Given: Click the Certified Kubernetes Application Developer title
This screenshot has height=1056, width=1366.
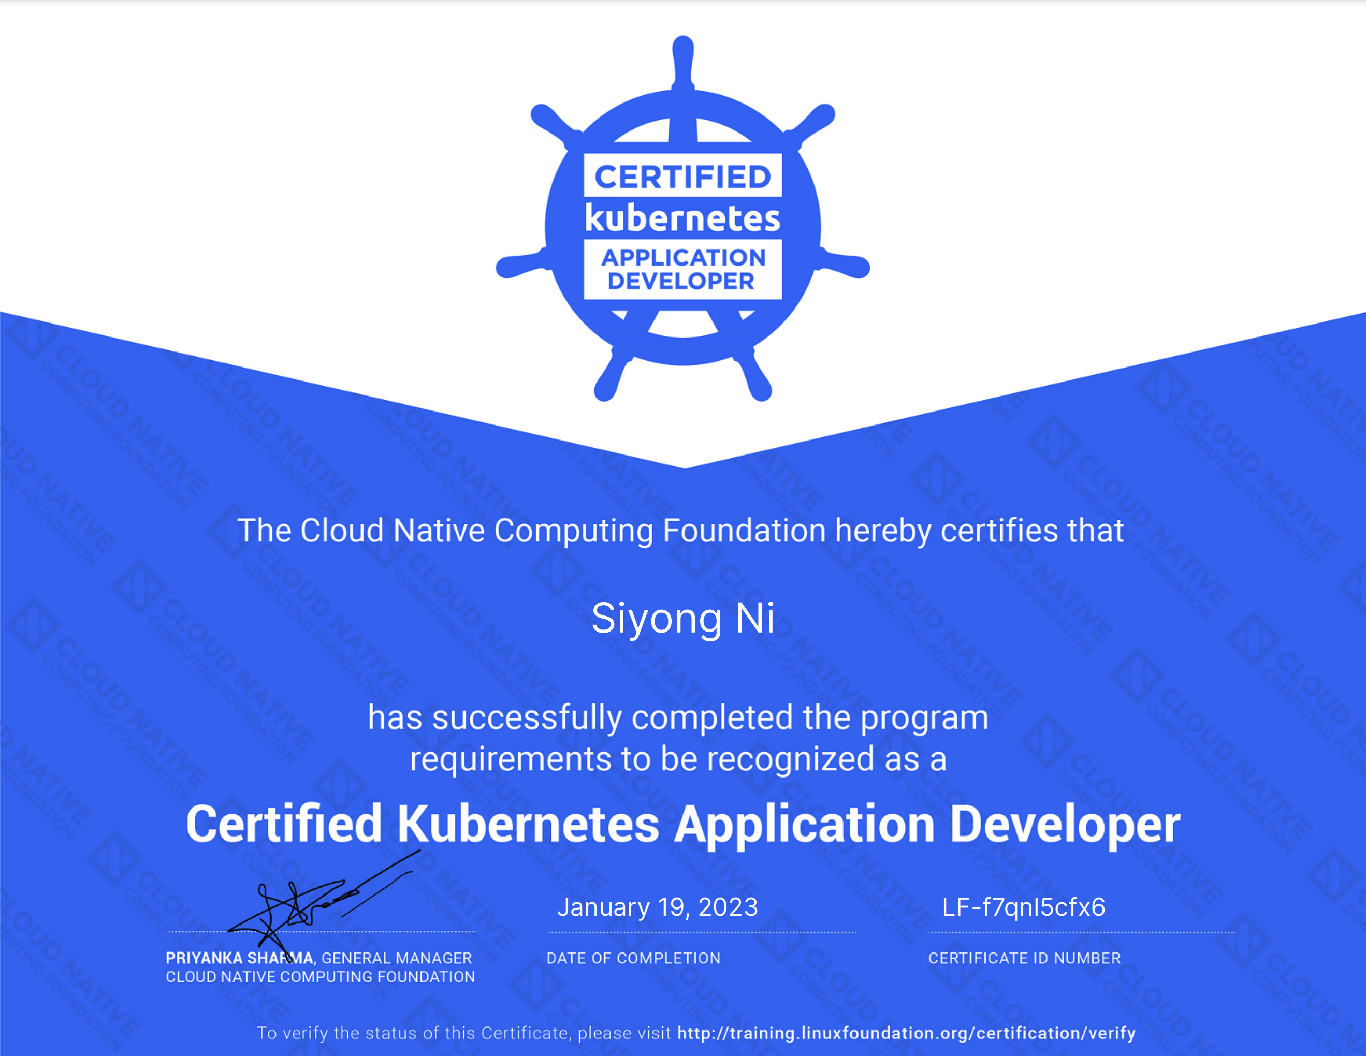Looking at the screenshot, I should (683, 824).
